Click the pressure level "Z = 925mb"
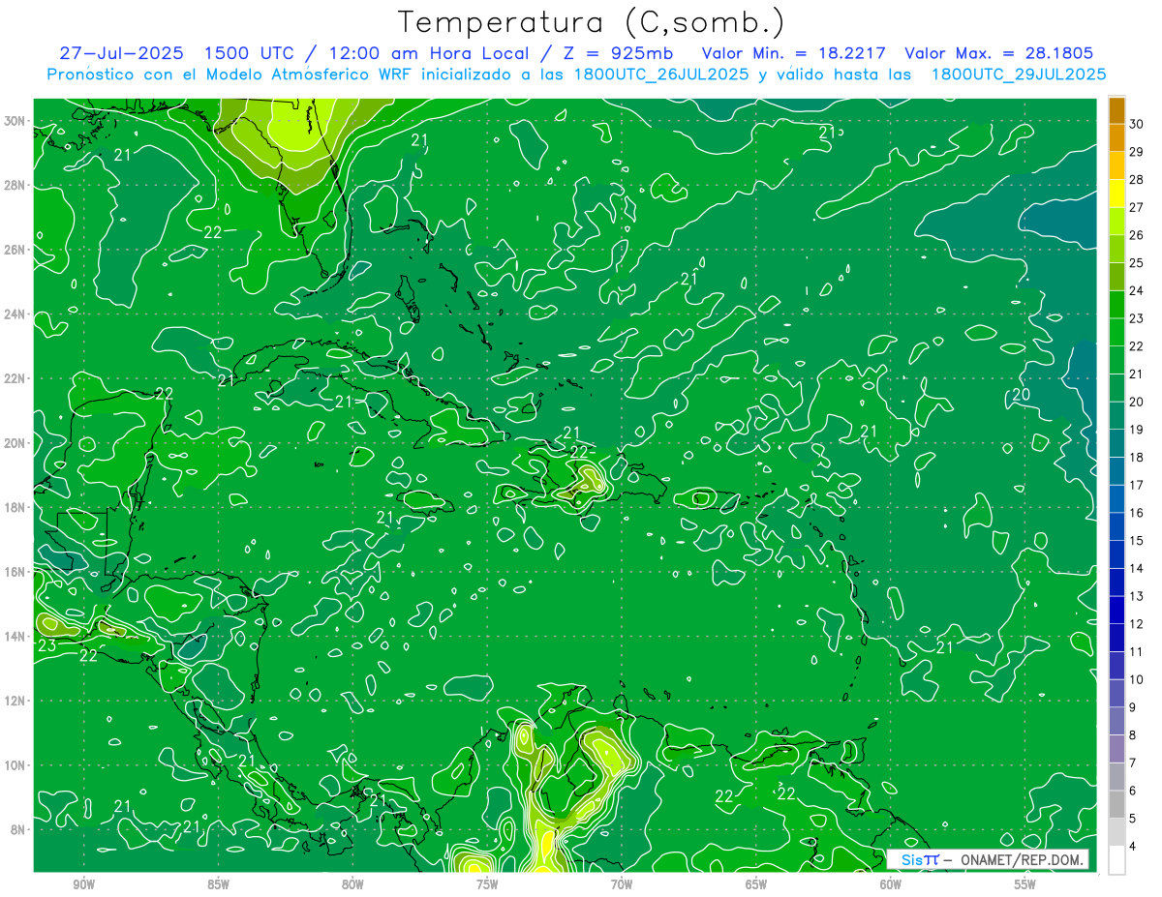 pos(616,53)
